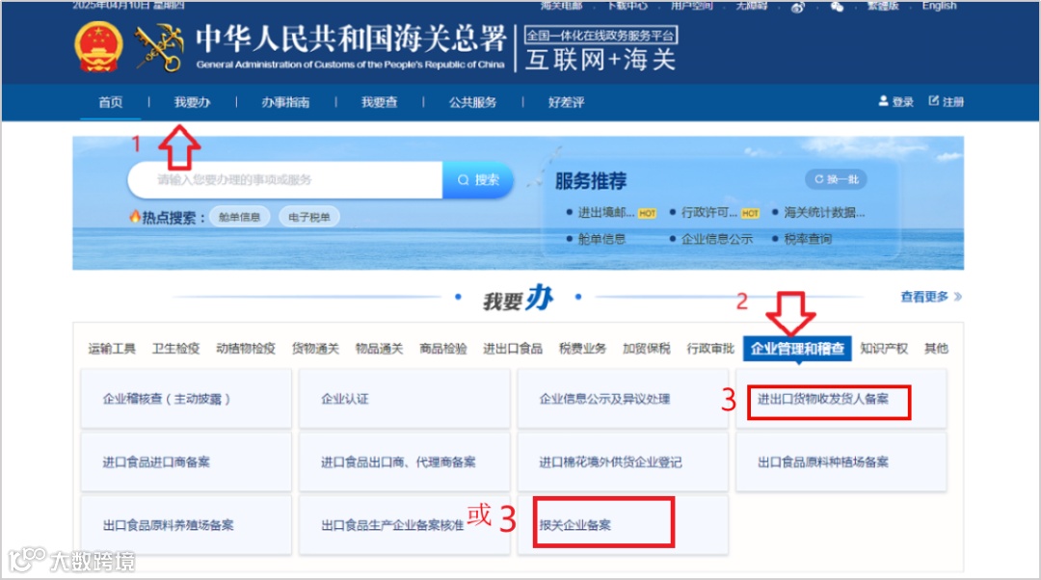Open the 报关企业备案 service card
The image size is (1041, 580).
pyautogui.click(x=623, y=526)
